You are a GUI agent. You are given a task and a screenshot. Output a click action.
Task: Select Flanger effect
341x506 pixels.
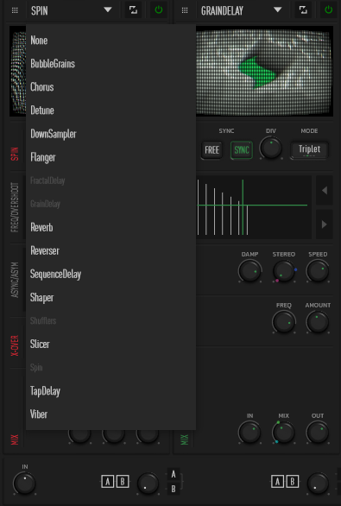pyautogui.click(x=111, y=157)
